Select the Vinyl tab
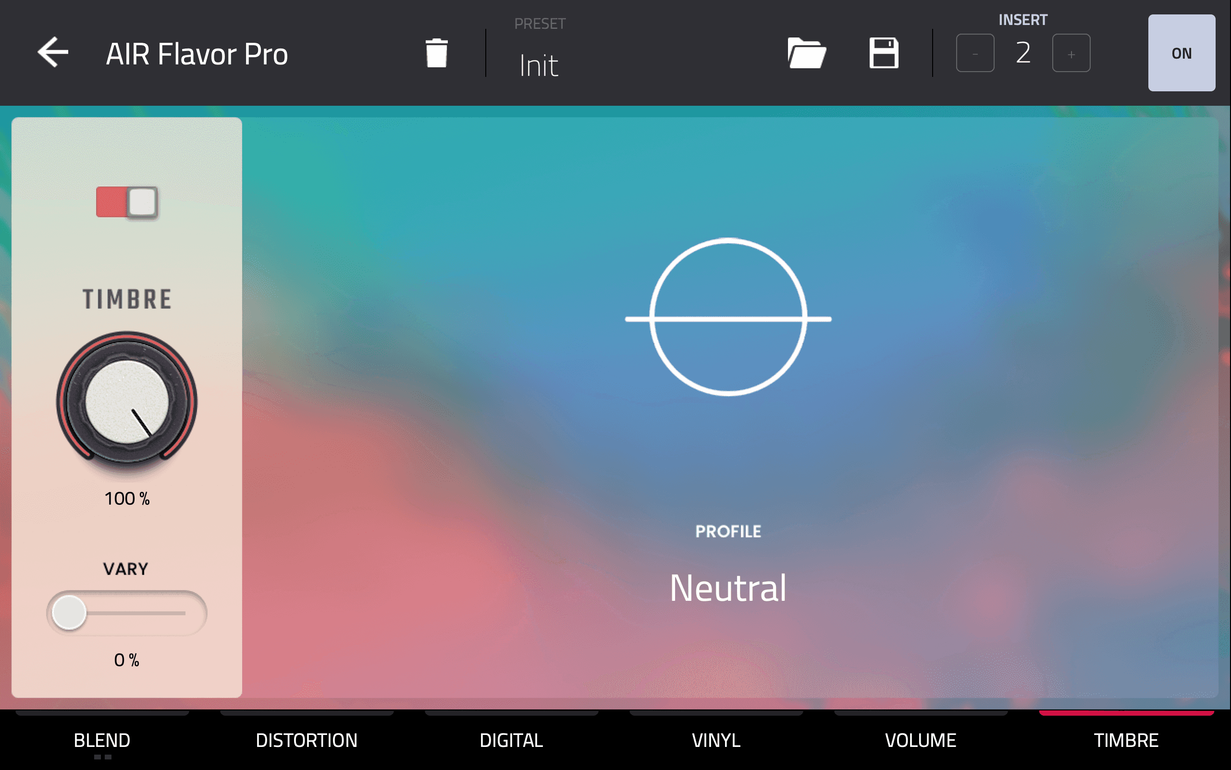Image resolution: width=1231 pixels, height=770 pixels. (x=716, y=739)
